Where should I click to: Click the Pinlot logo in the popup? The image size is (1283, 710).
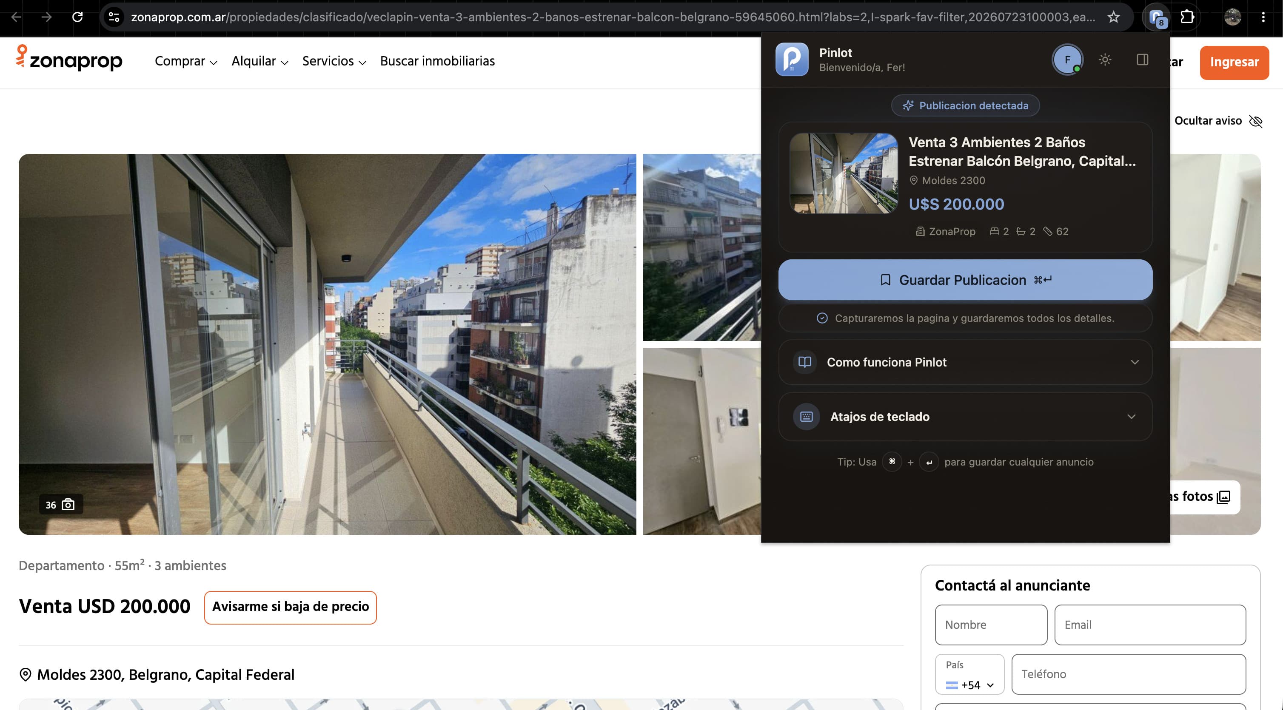(x=792, y=59)
